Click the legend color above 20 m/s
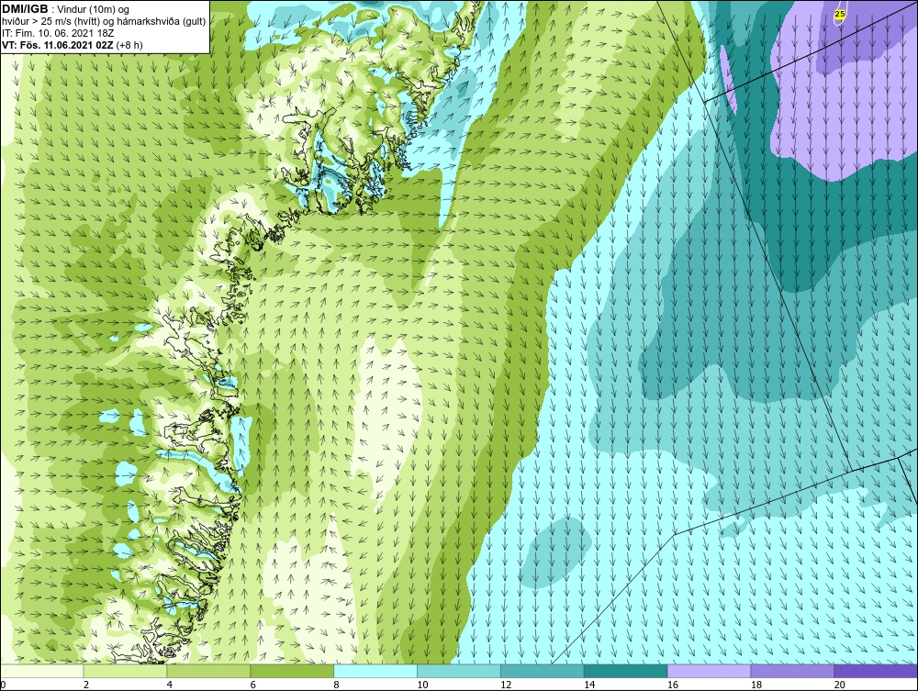The width and height of the screenshot is (918, 691). coord(876,671)
